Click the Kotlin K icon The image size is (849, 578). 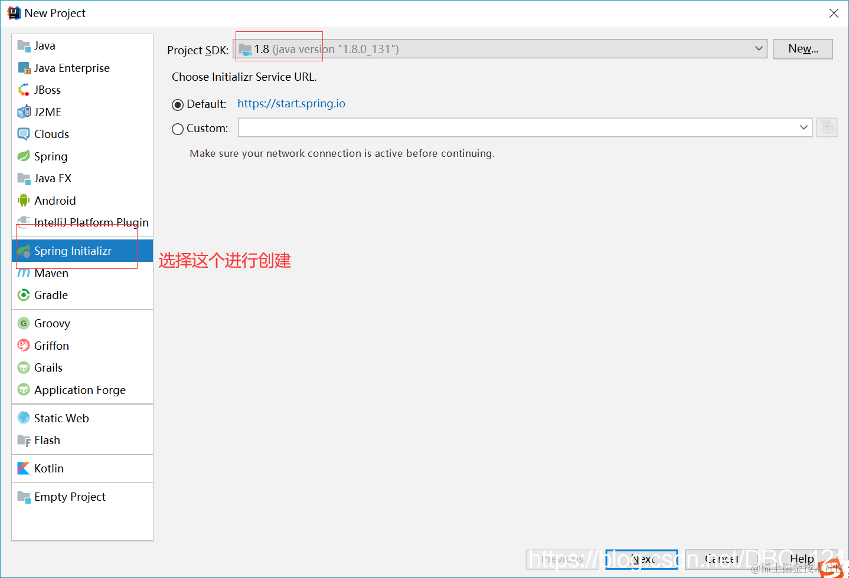[x=24, y=468]
